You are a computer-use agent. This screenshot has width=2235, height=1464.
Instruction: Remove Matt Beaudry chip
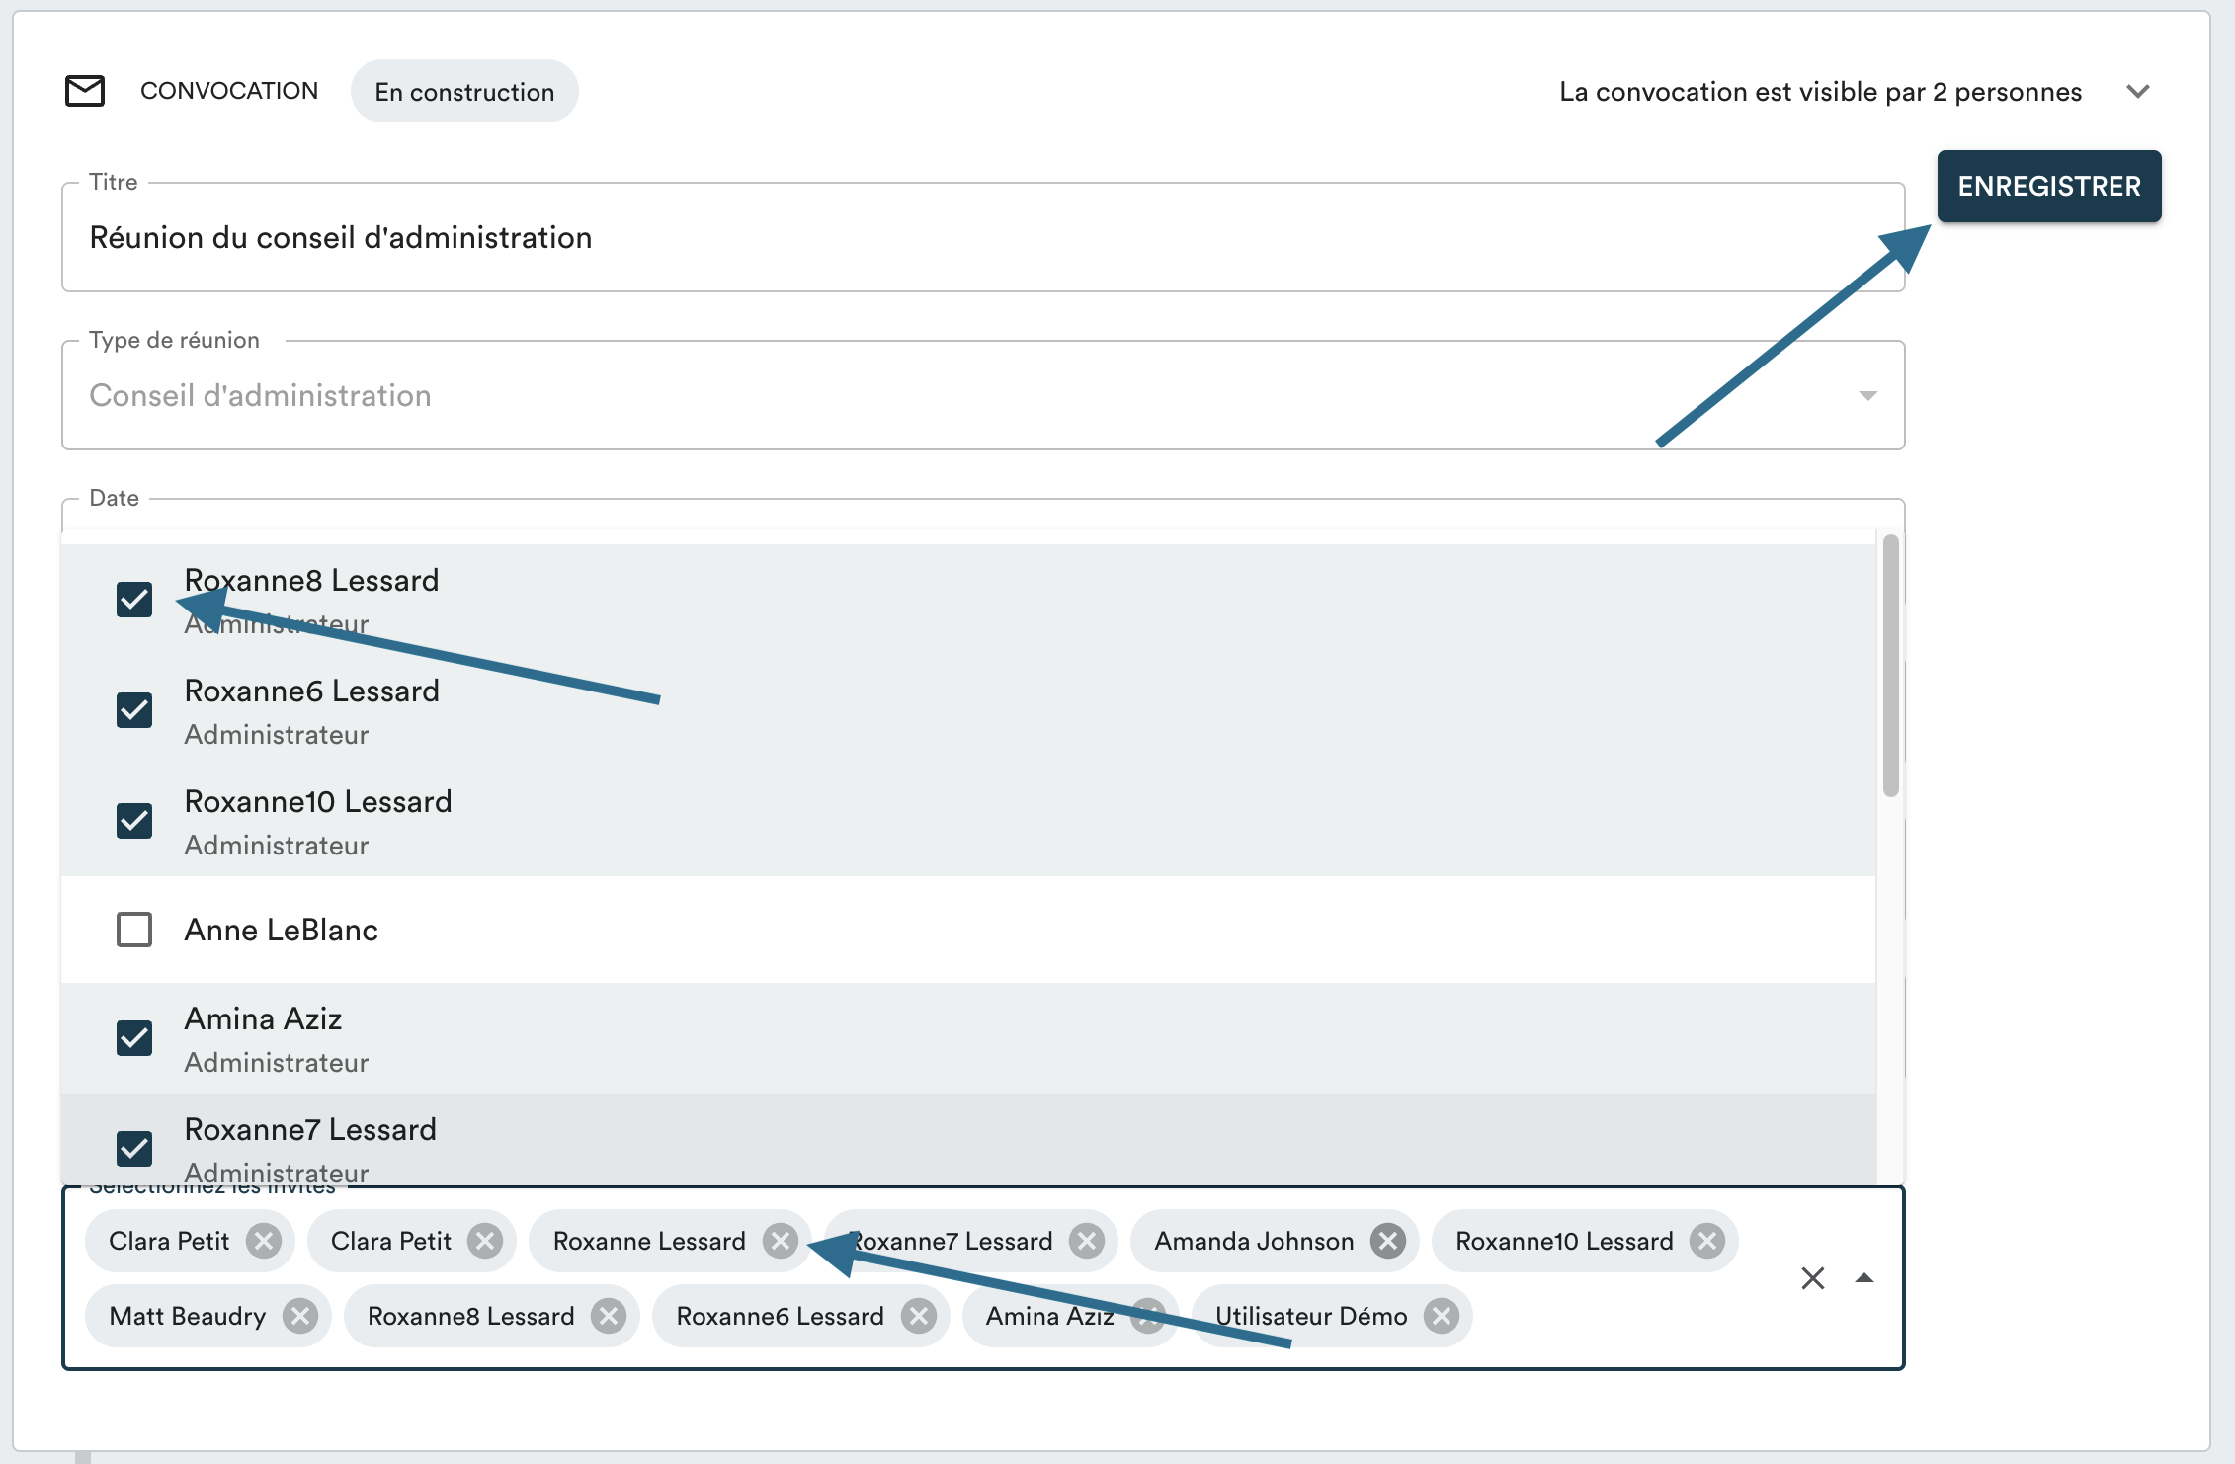(x=299, y=1316)
